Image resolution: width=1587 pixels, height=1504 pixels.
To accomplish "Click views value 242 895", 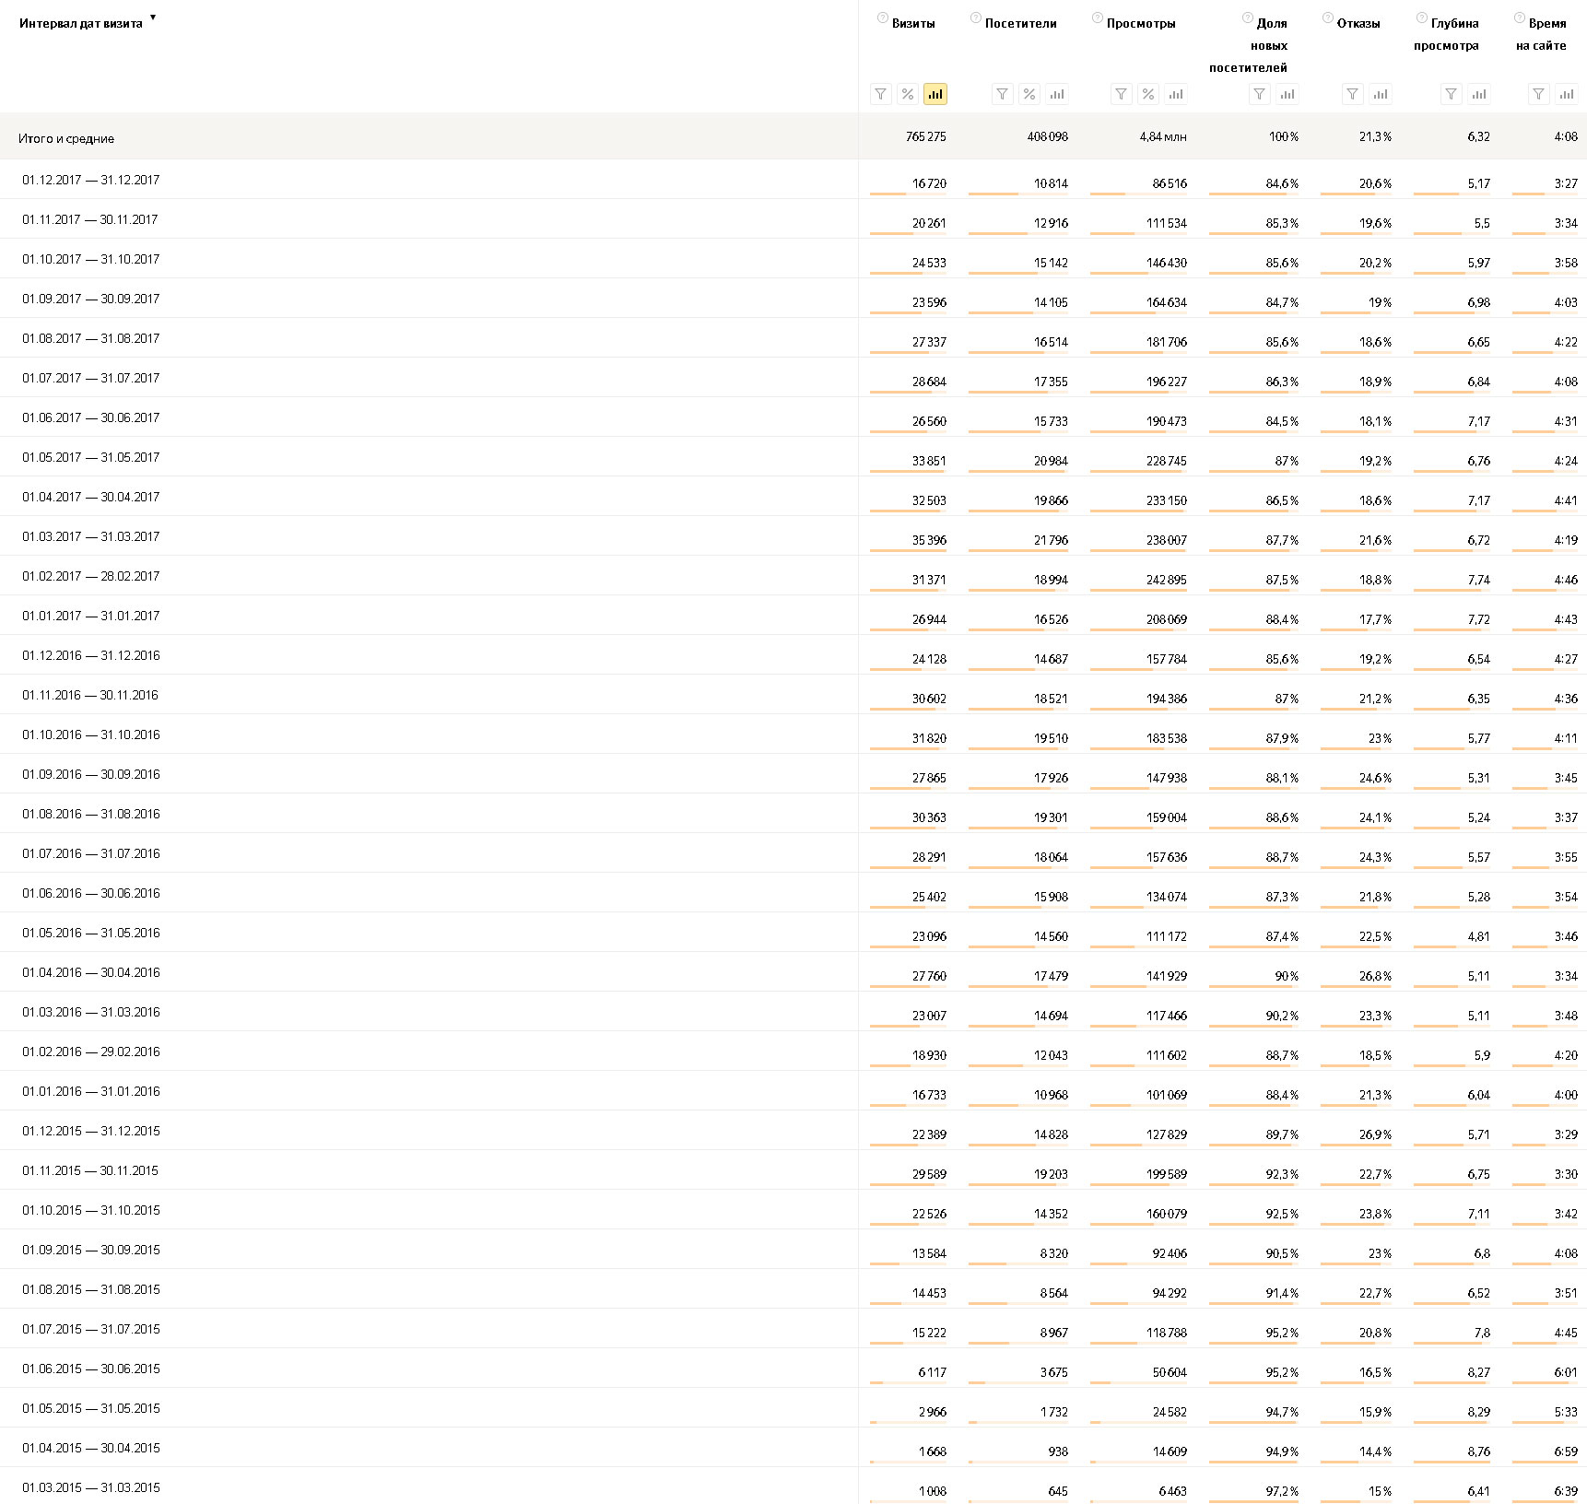I will point(1167,580).
